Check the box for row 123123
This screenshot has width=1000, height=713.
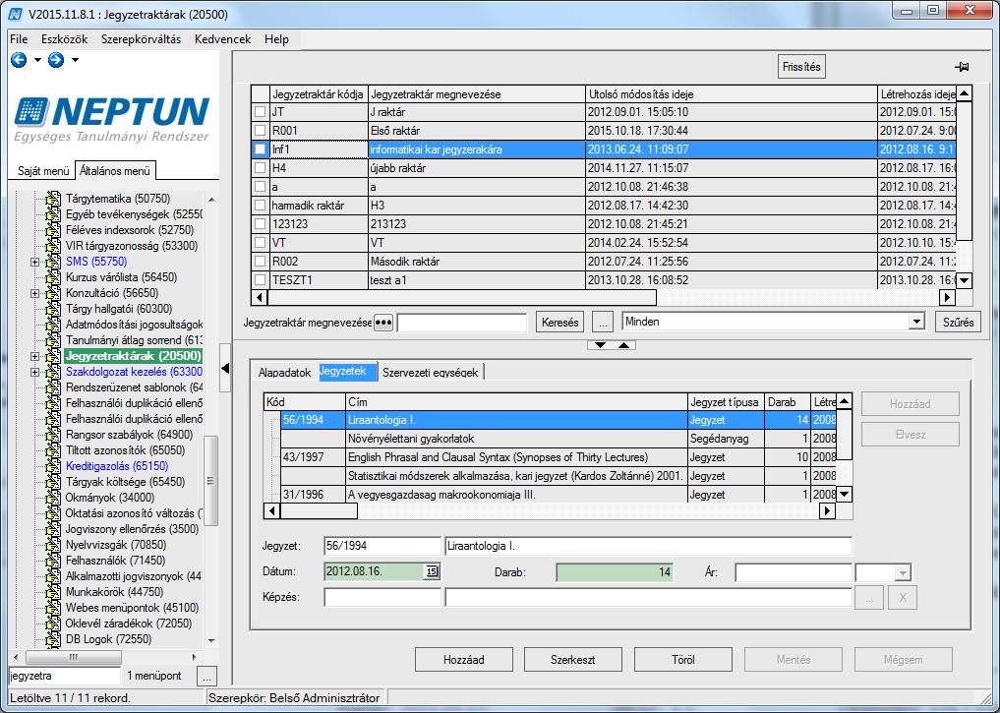261,224
